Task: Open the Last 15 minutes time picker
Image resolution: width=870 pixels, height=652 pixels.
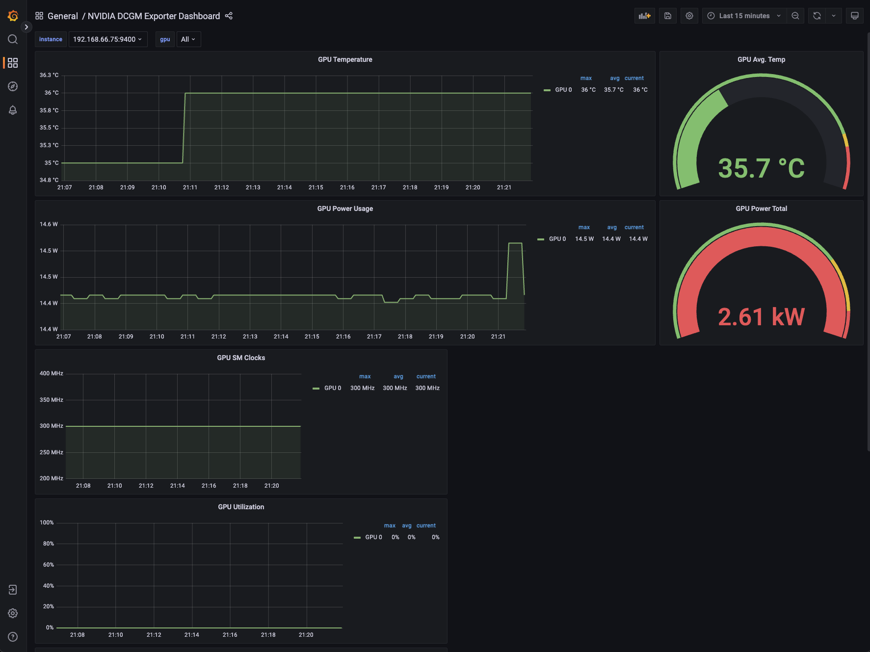Action: pos(744,16)
